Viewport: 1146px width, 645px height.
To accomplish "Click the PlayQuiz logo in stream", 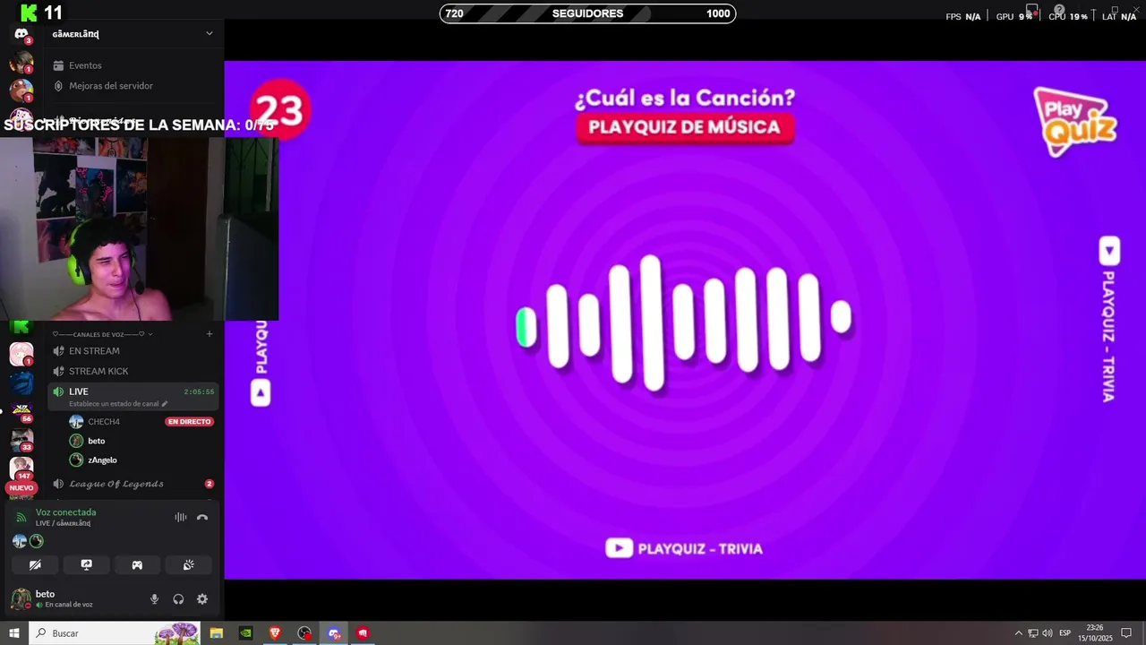I will (1073, 121).
